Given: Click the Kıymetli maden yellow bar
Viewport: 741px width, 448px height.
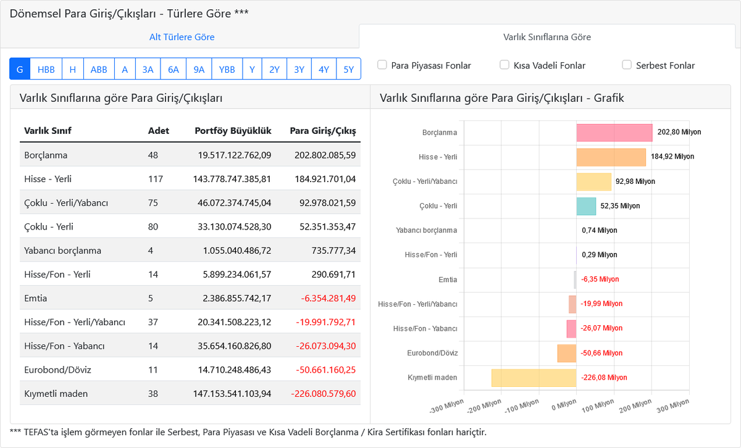Looking at the screenshot, I should (534, 378).
